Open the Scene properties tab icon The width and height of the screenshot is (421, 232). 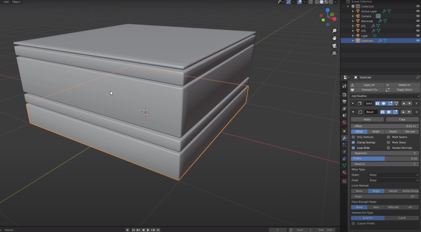pyautogui.click(x=345, y=115)
